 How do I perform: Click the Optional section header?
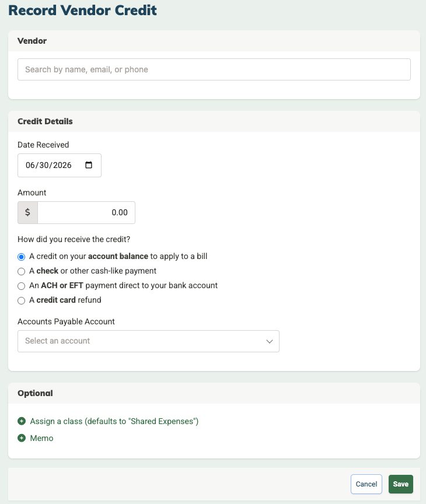35,393
